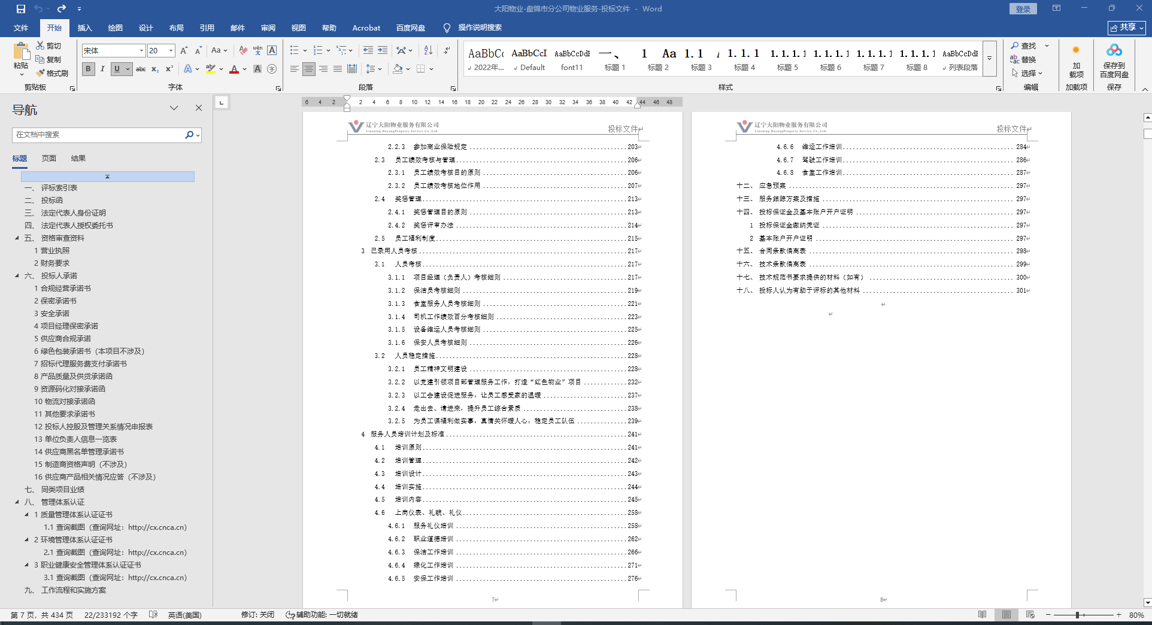1152x625 pixels.
Task: Open the change case (Aa) menu
Action: pyautogui.click(x=219, y=51)
